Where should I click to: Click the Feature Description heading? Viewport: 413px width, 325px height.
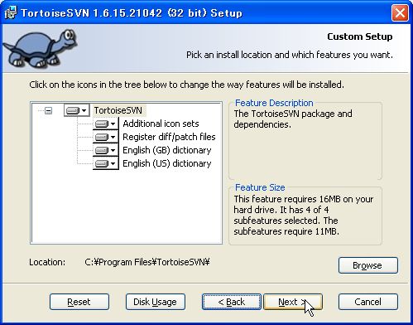pos(274,103)
